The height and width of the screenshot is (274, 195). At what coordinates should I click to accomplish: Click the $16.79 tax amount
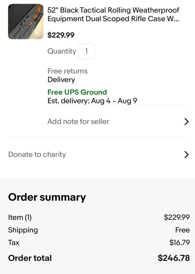(x=179, y=243)
